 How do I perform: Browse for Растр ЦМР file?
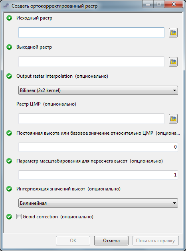(173, 119)
